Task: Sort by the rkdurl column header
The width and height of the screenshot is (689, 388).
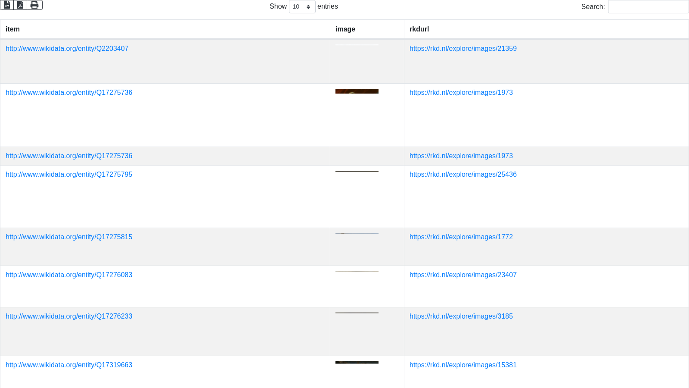Action: coord(419,29)
